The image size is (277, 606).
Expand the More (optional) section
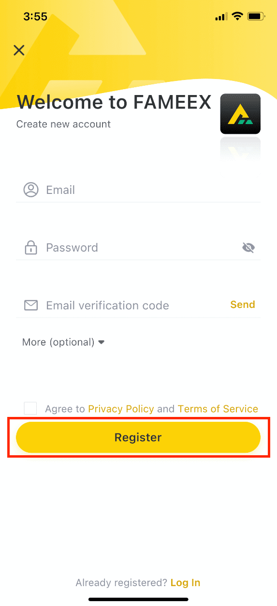point(63,342)
